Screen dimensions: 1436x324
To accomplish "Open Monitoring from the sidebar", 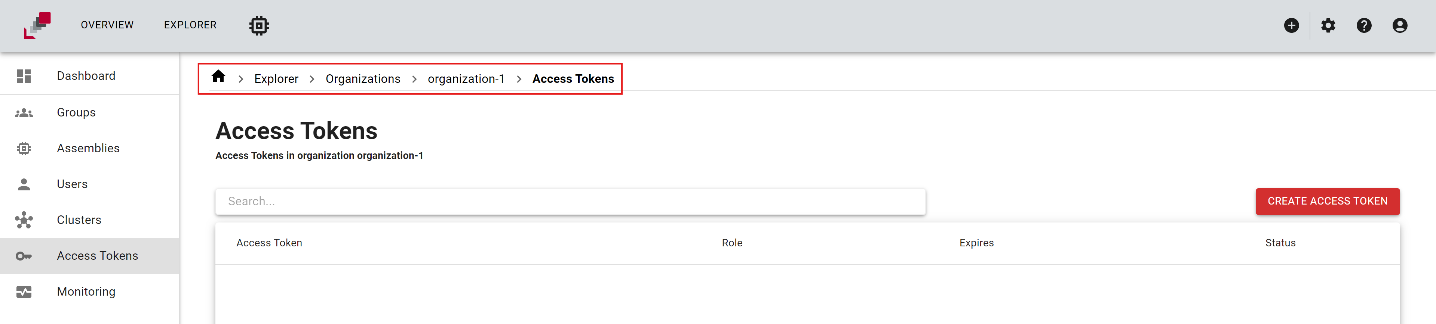I will pyautogui.click(x=90, y=292).
